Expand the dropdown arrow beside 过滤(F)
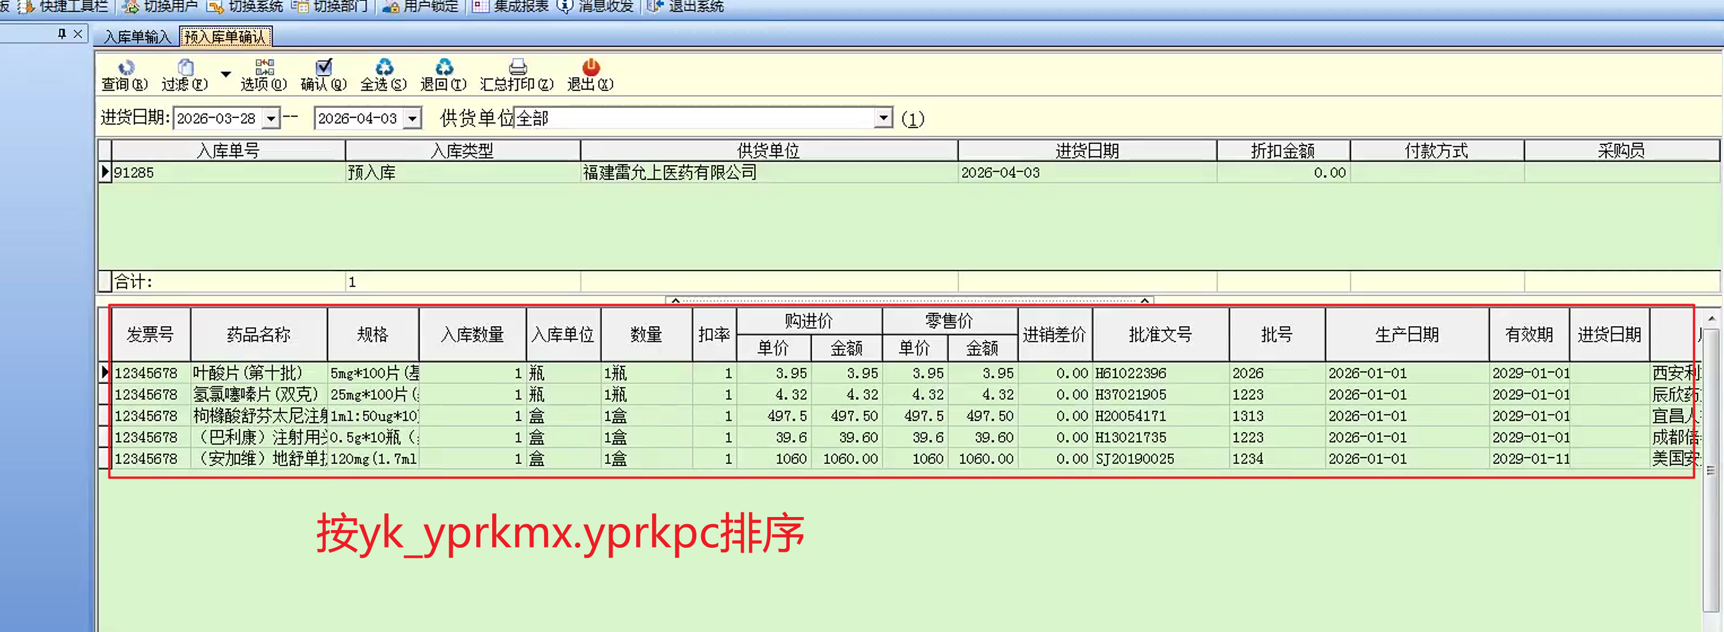The height and width of the screenshot is (632, 1724). pyautogui.click(x=226, y=74)
